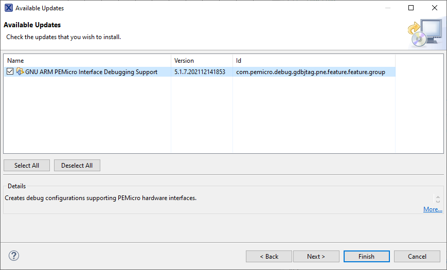Go back with the Back button
Image resolution: width=447 pixels, height=270 pixels.
(x=269, y=256)
